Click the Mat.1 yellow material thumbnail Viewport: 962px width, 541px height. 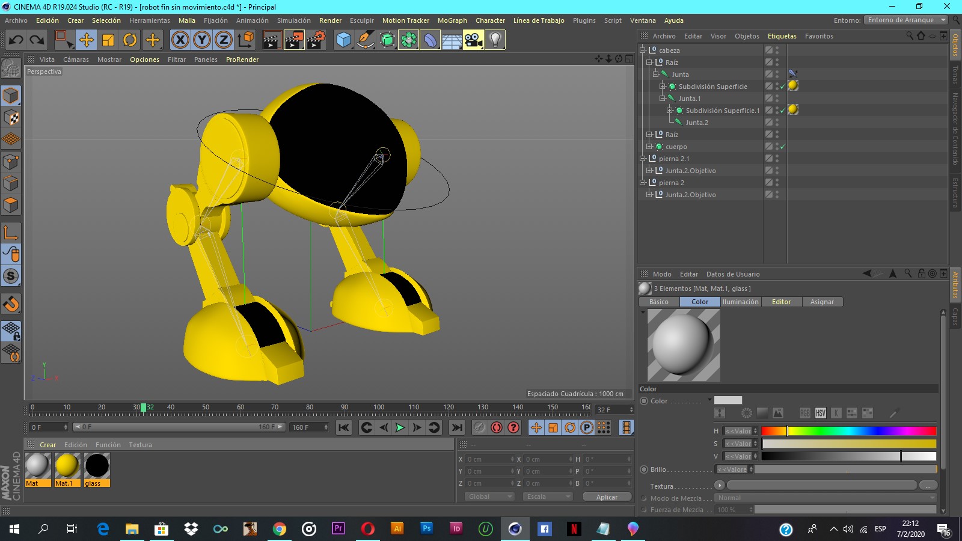[67, 466]
